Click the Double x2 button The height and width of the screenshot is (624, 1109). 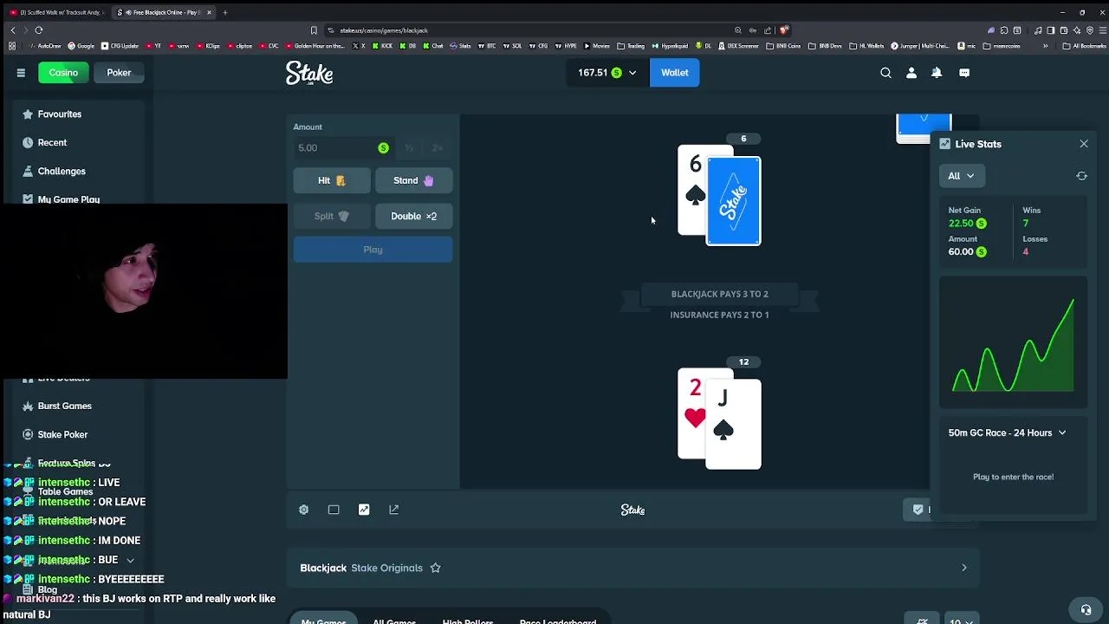point(413,216)
